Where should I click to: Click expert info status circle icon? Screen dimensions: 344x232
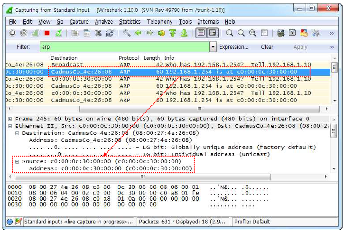(x=9, y=222)
